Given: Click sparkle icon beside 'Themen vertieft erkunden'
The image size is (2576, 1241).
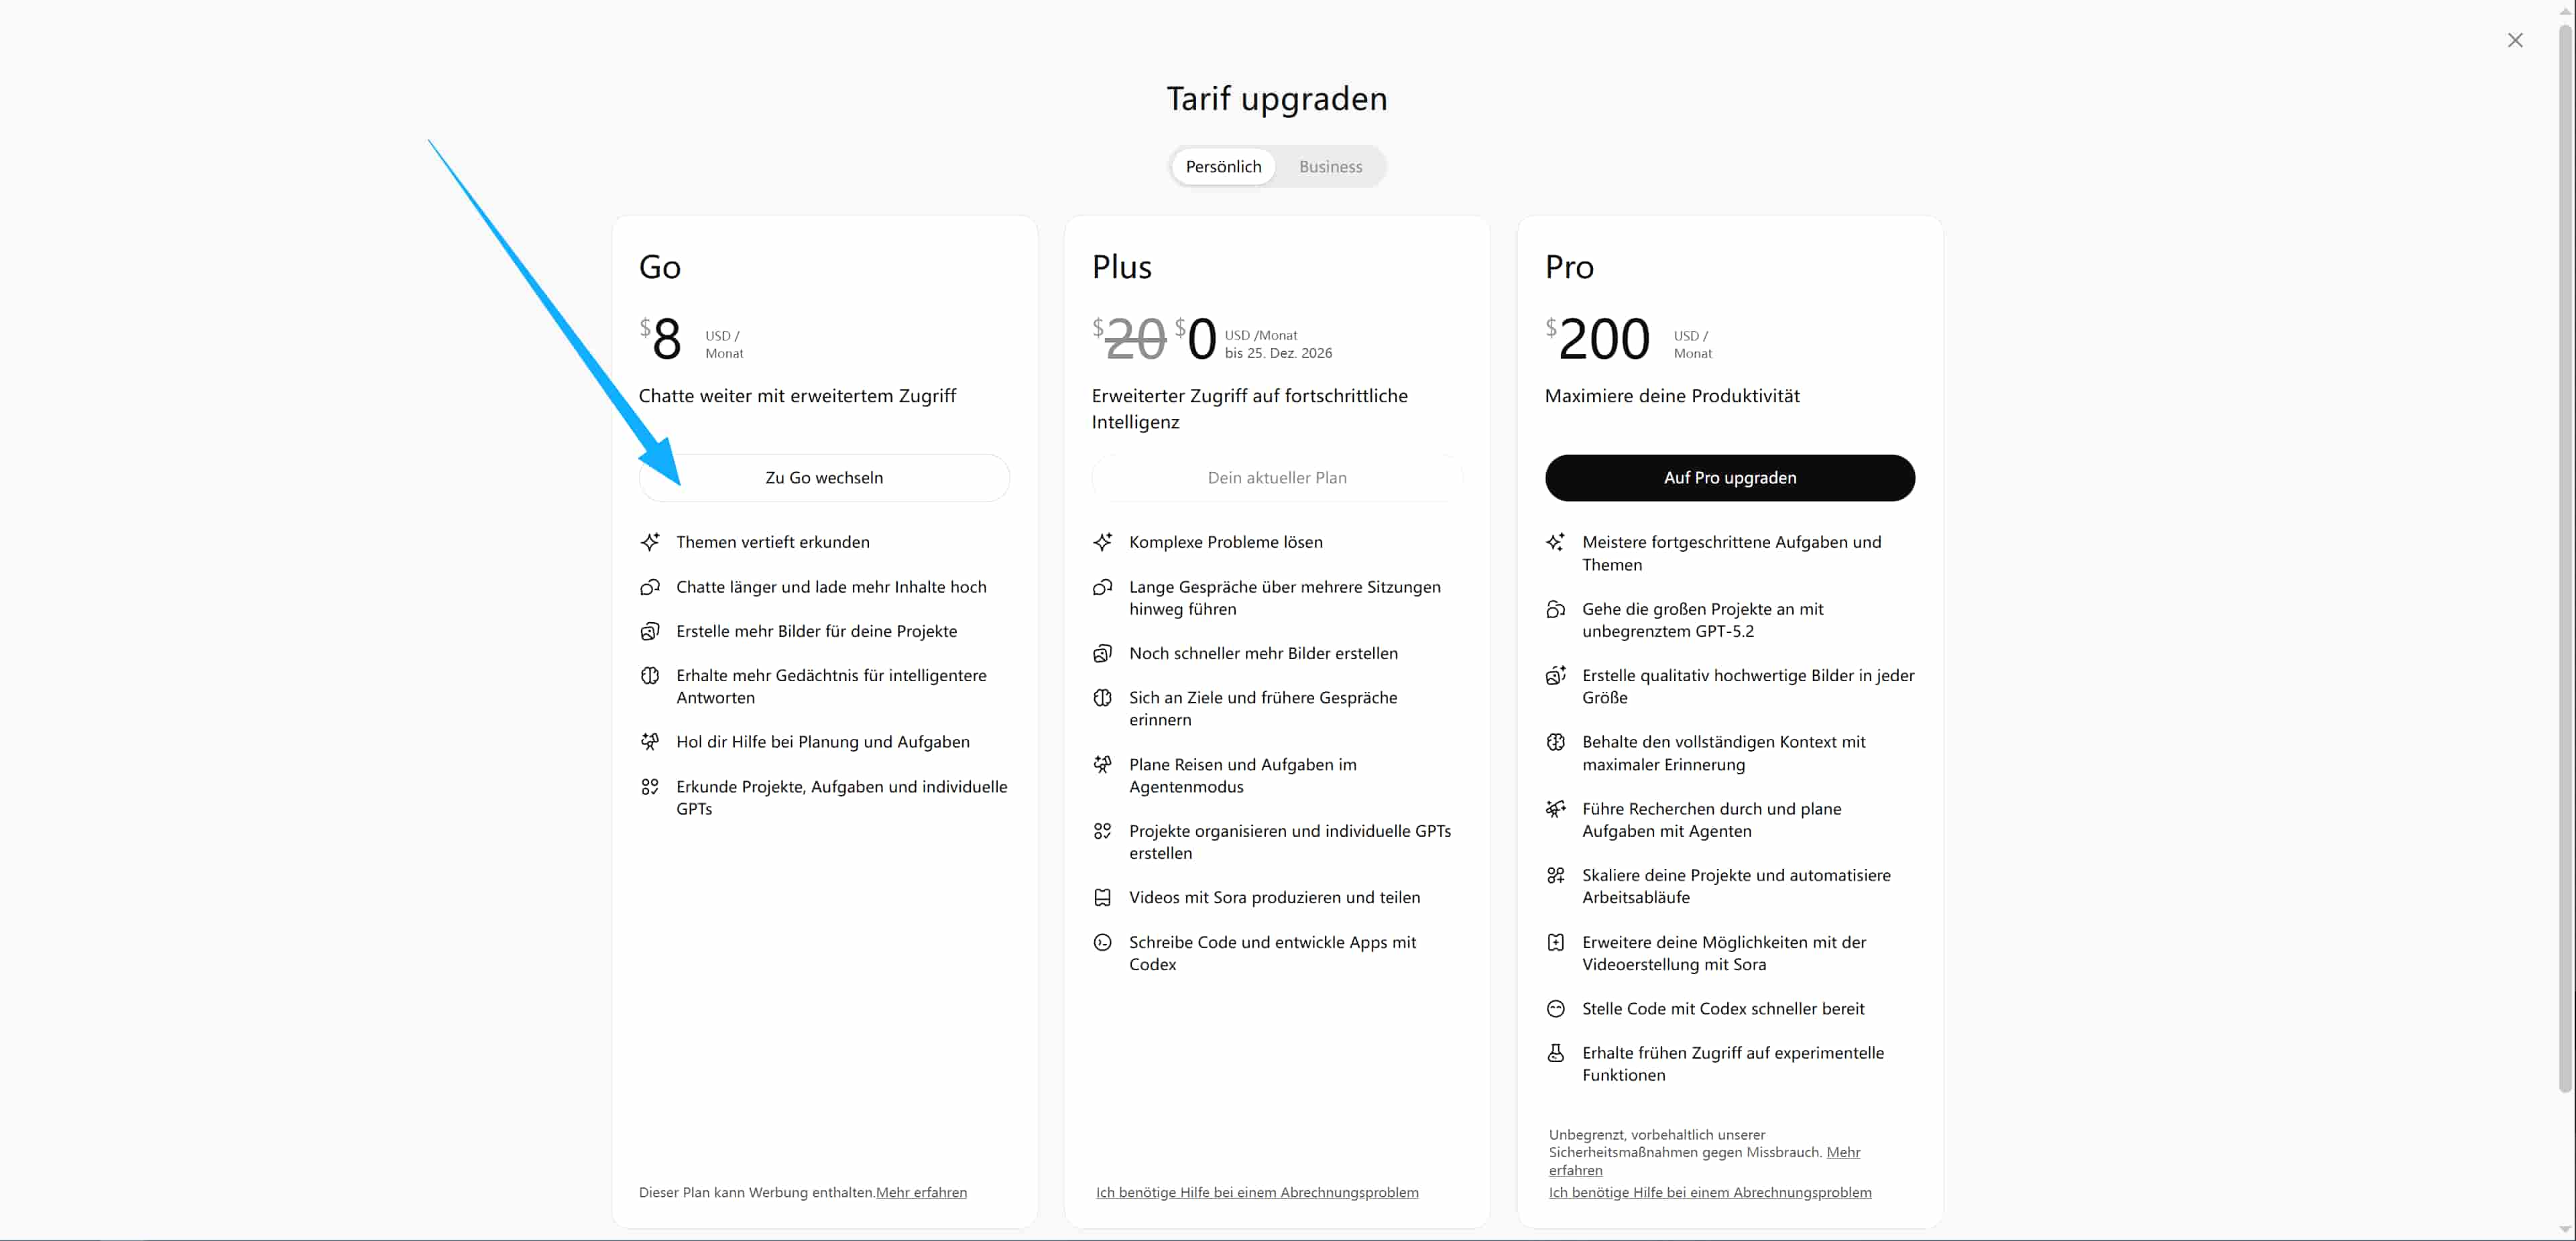Looking at the screenshot, I should pyautogui.click(x=650, y=542).
